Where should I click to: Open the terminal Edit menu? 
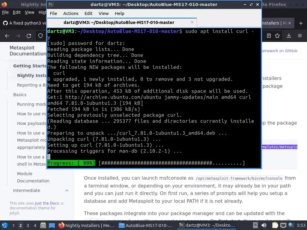coord(88,13)
